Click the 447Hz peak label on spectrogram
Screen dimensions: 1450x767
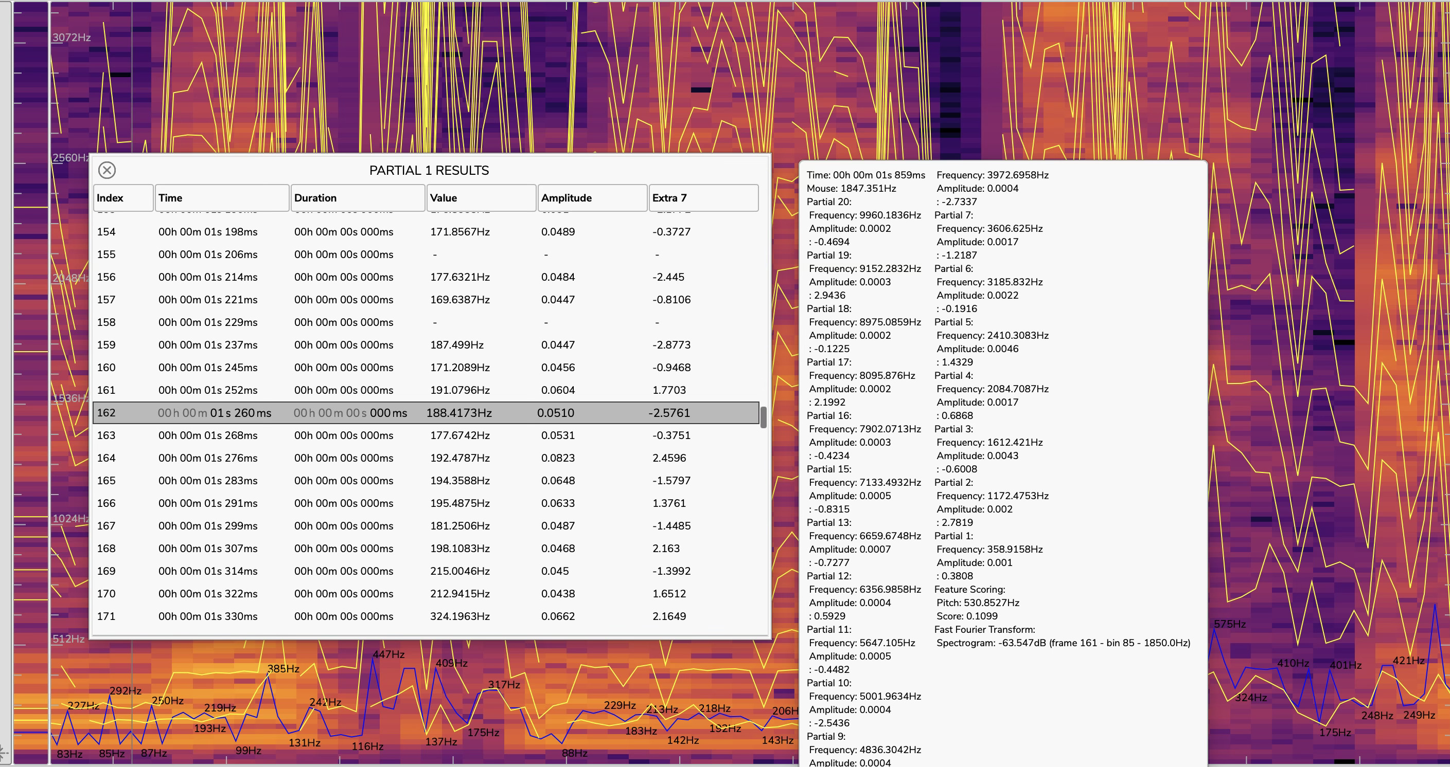pos(388,654)
